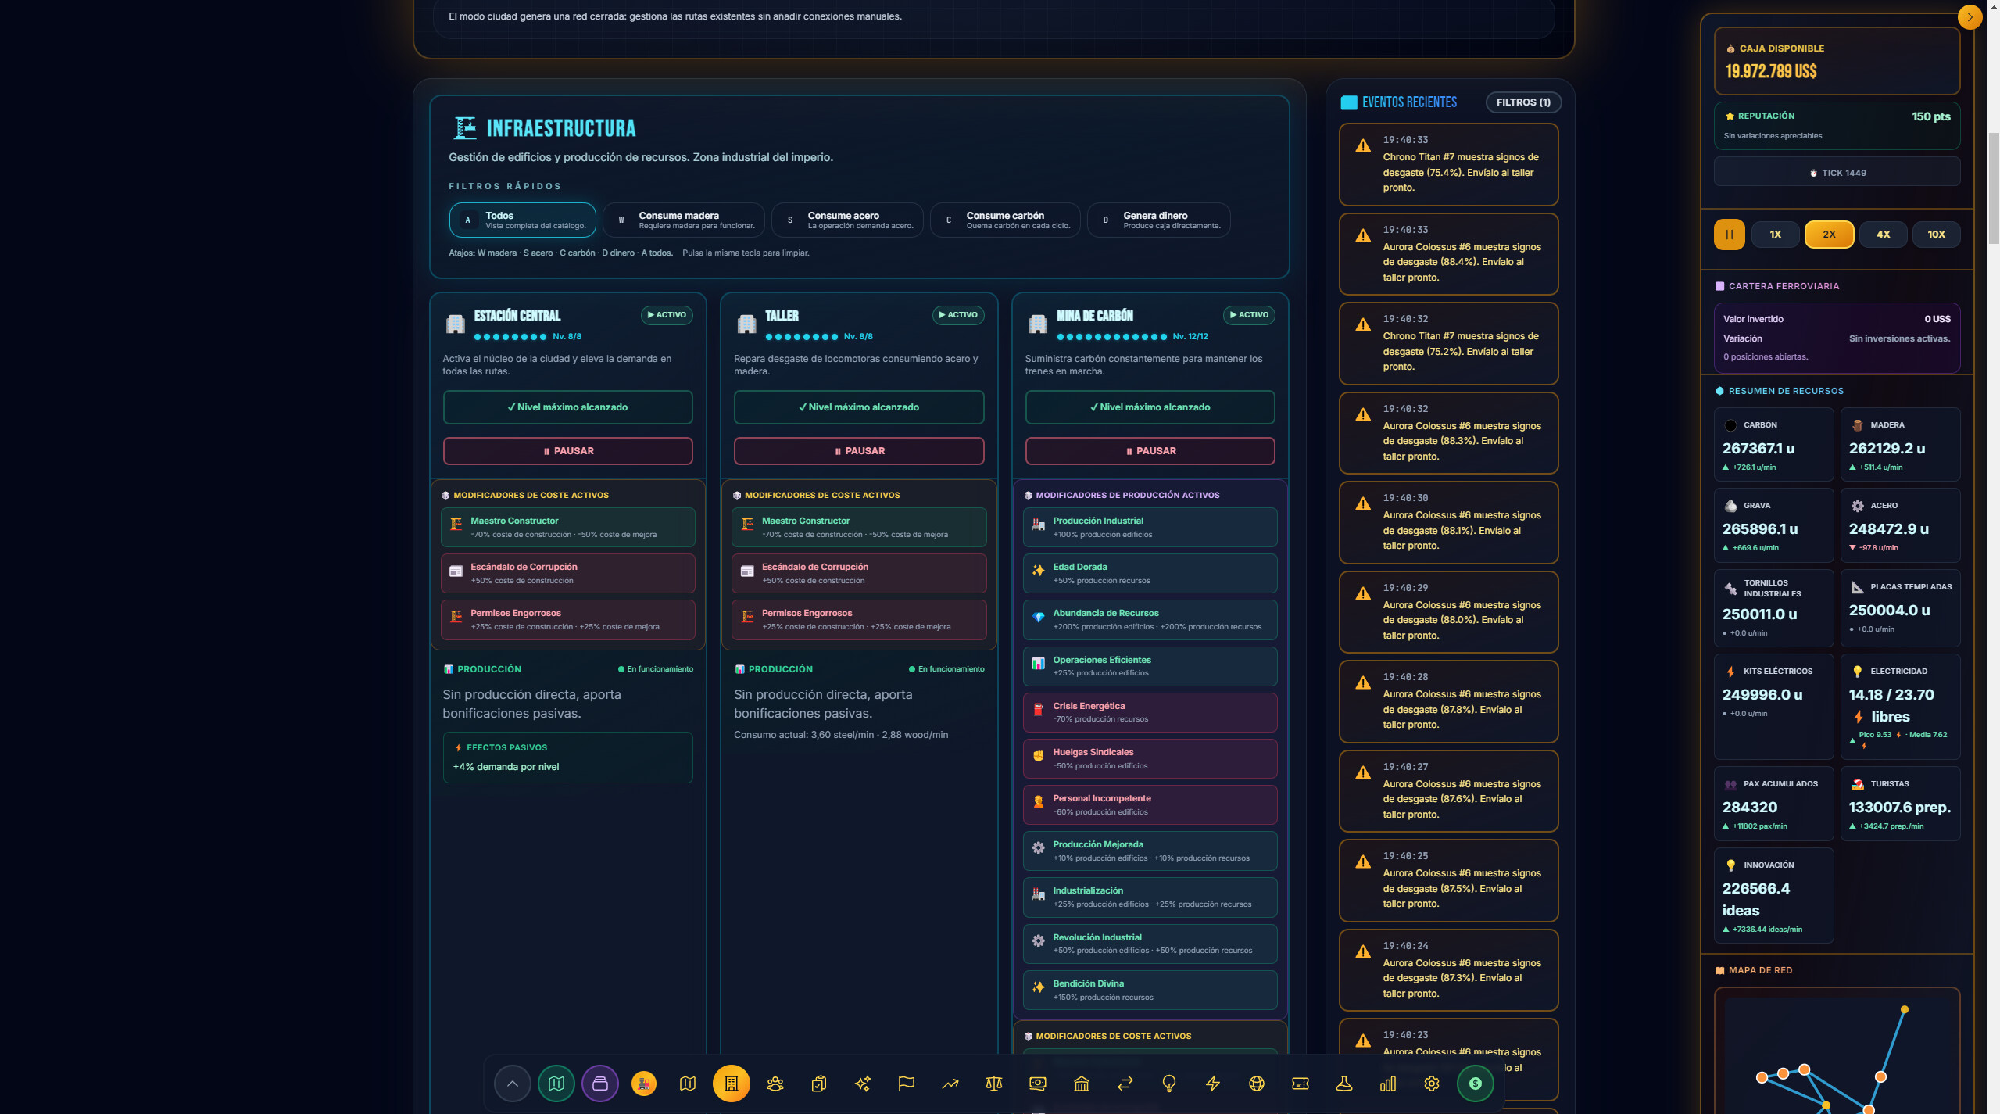
Task: Click the orange chevron at top right
Action: (1970, 16)
